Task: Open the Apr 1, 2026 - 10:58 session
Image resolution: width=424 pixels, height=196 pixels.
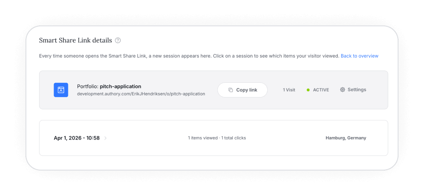Action: point(76,138)
